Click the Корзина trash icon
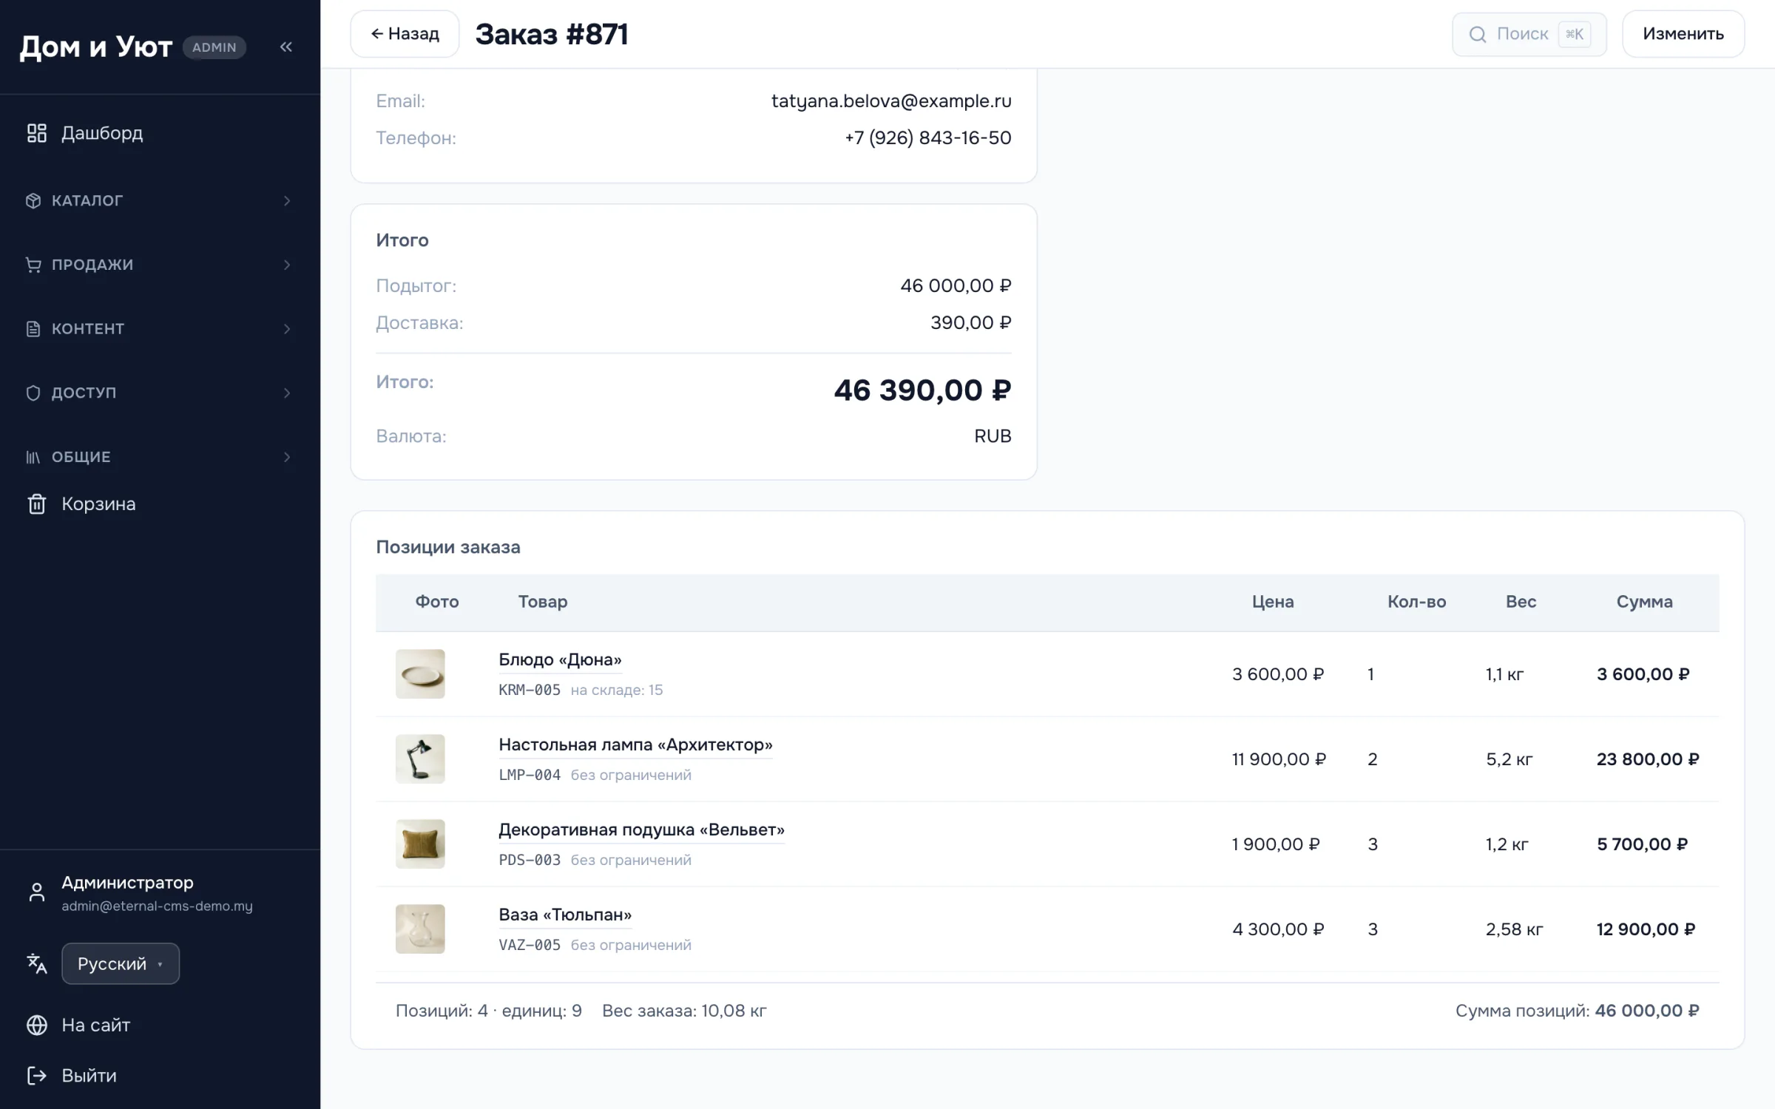Screen dimensions: 1775x1109 tap(36, 504)
